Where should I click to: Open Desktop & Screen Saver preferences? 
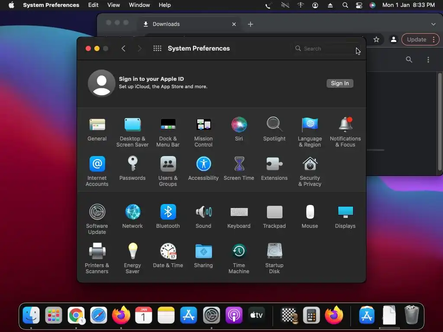(132, 132)
